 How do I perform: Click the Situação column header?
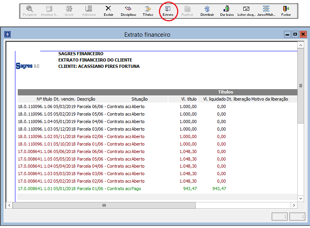139,99
